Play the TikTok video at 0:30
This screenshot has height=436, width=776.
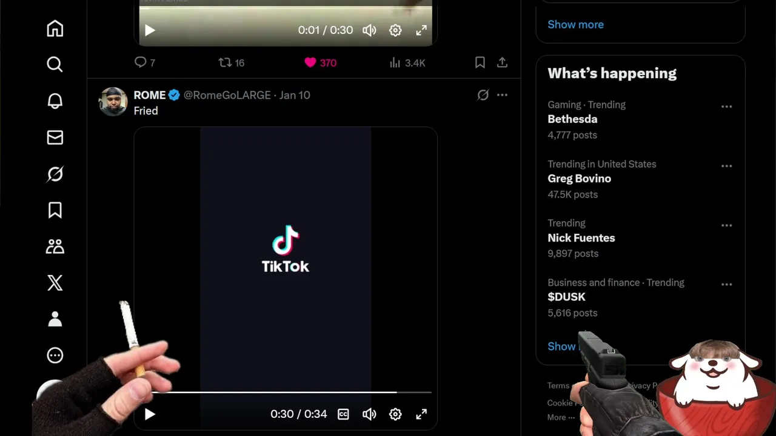(150, 414)
